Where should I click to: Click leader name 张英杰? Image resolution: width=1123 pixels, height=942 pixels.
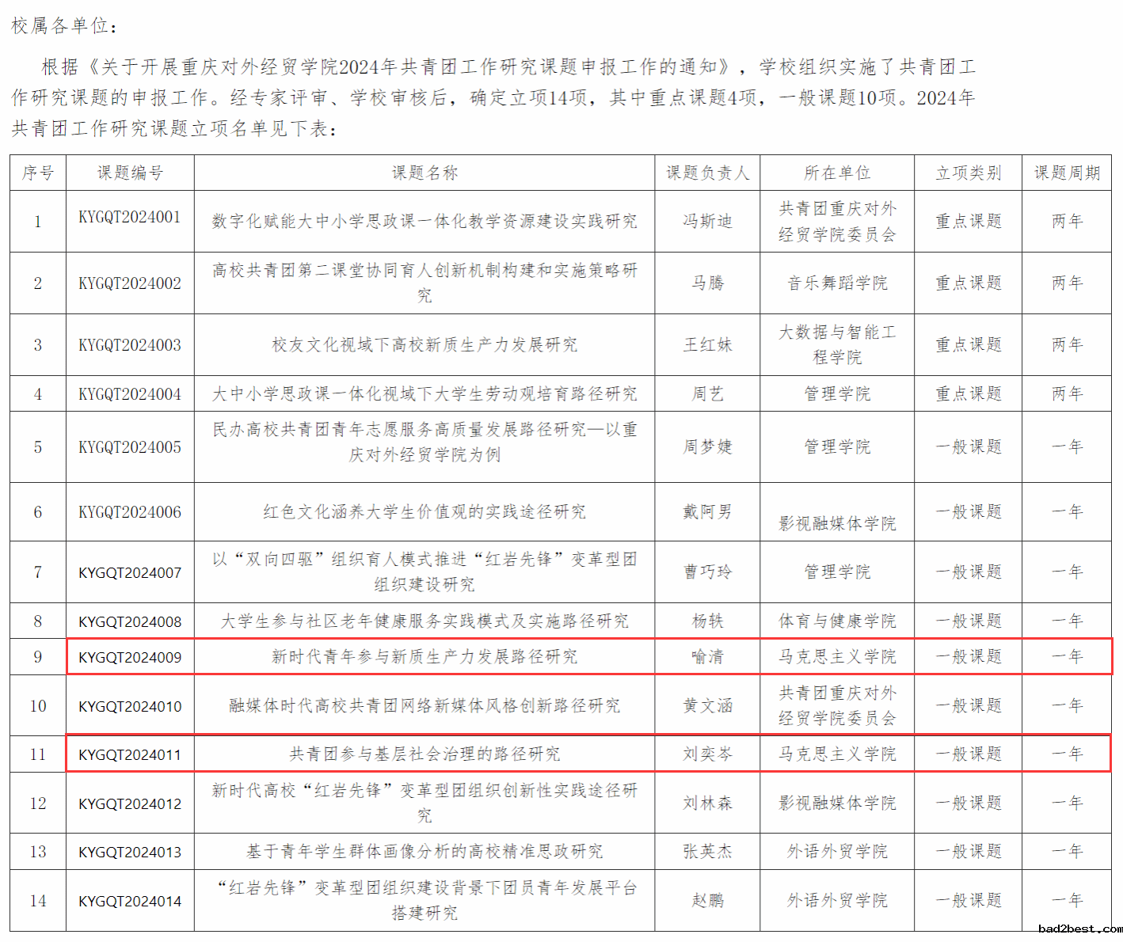tap(707, 852)
